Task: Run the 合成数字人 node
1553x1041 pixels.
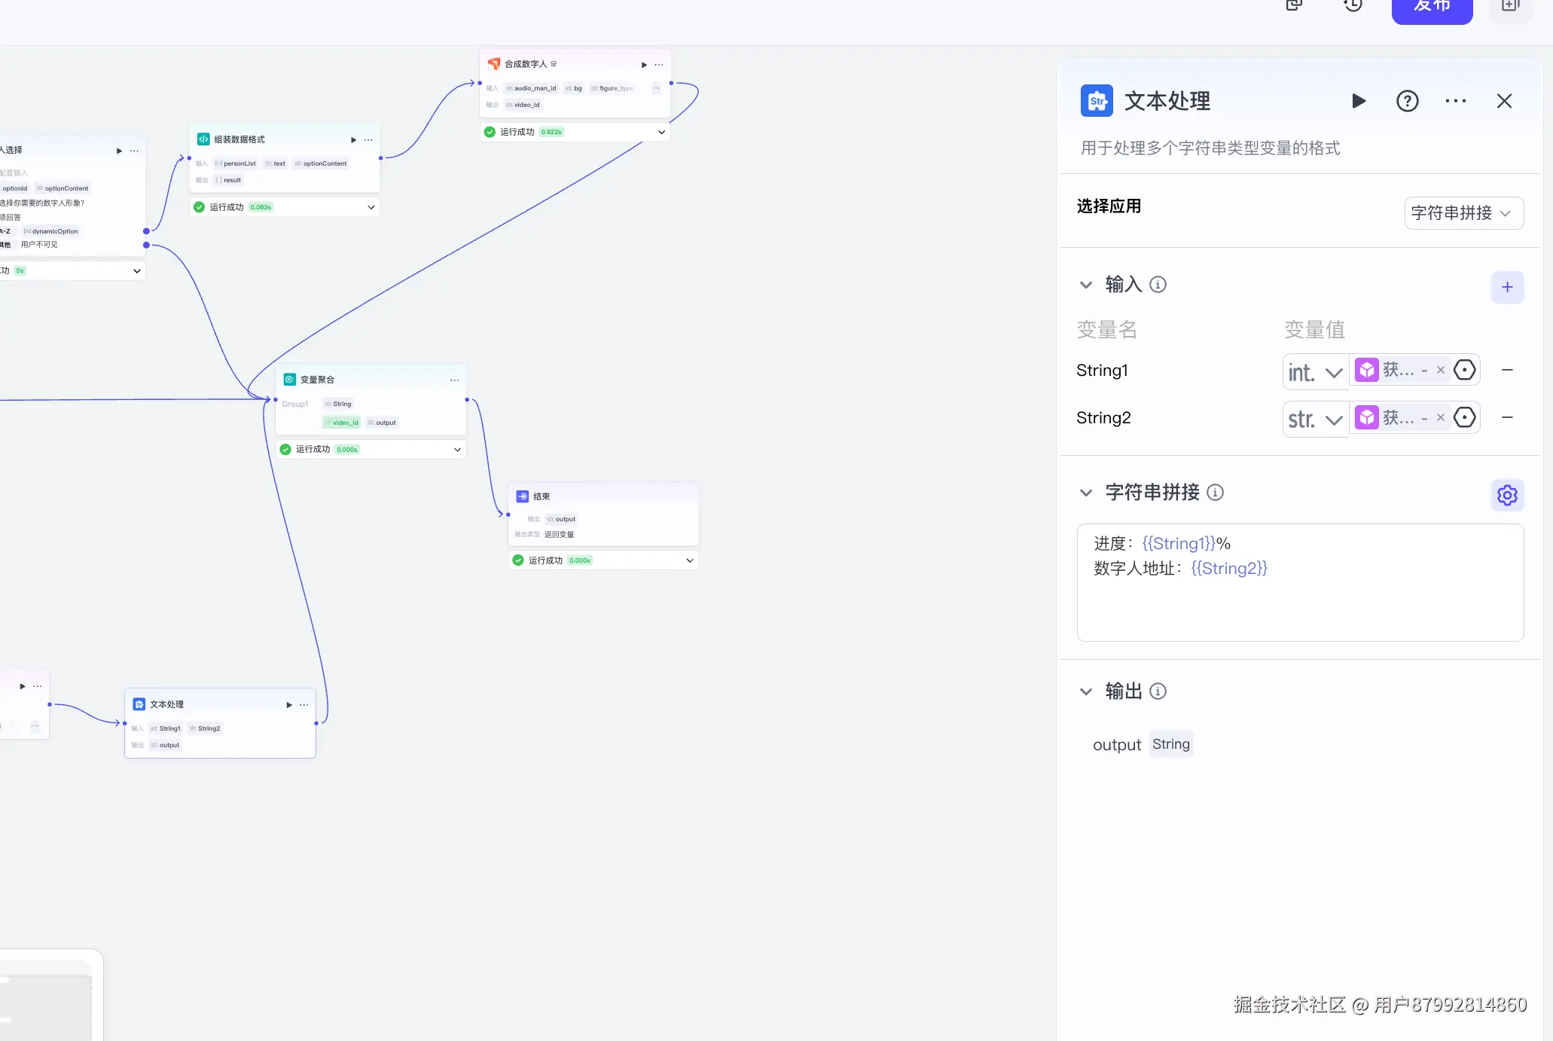Action: coord(644,65)
